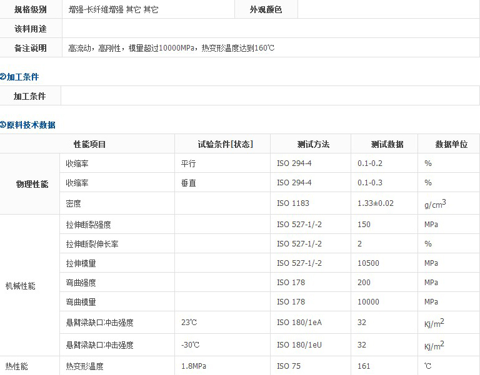Select the 1.33±0.02 density value
The height and width of the screenshot is (375, 480).
pos(376,203)
